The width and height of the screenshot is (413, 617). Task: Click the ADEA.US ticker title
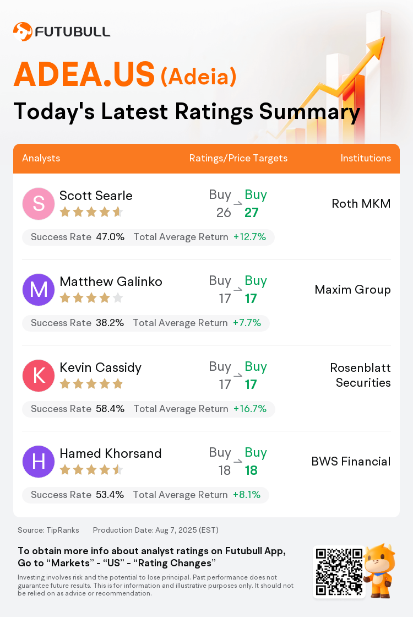(x=84, y=74)
